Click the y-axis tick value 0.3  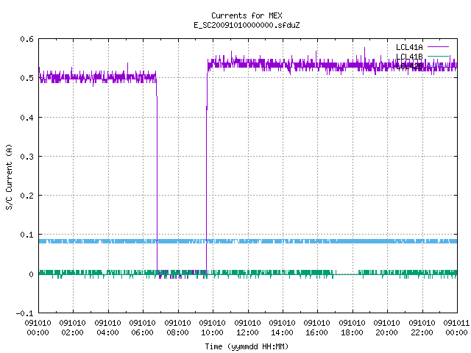(x=26, y=157)
